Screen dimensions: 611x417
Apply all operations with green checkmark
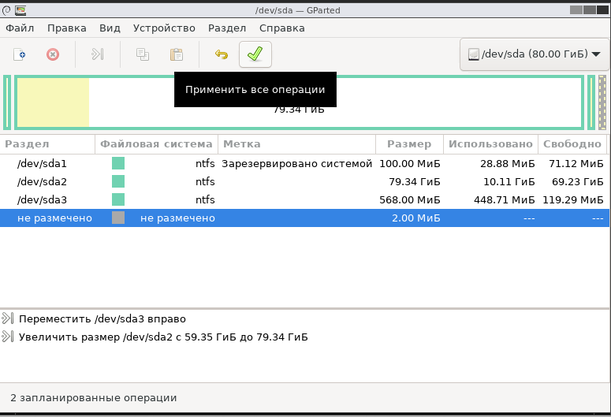(255, 54)
